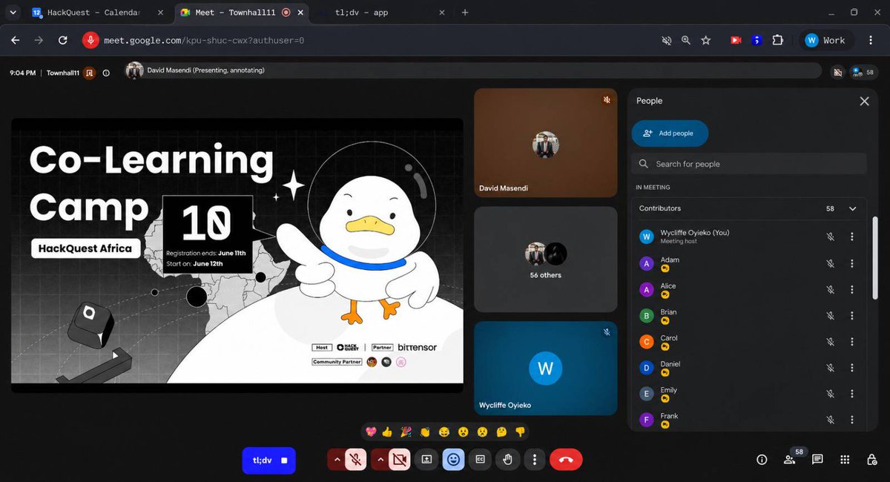Open more options in the call bar
This screenshot has width=890, height=482.
(535, 460)
